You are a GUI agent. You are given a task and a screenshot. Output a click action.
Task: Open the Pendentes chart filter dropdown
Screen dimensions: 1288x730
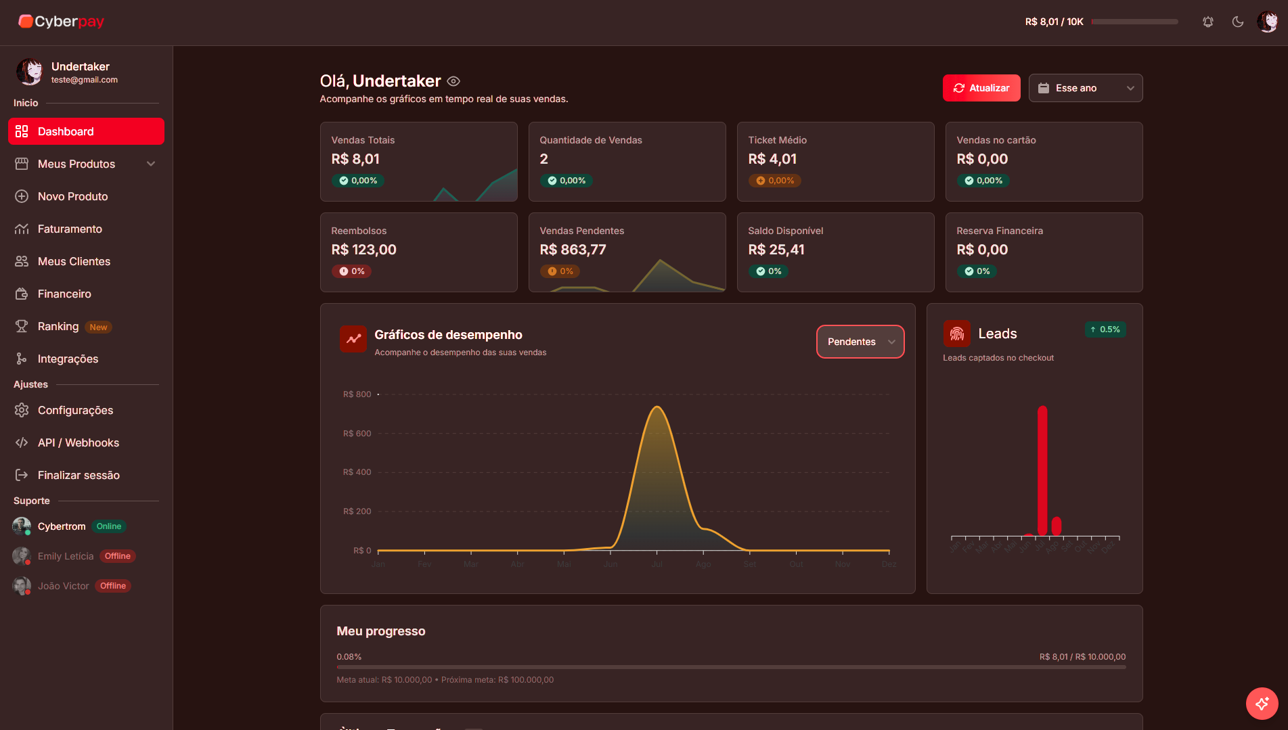[860, 342]
